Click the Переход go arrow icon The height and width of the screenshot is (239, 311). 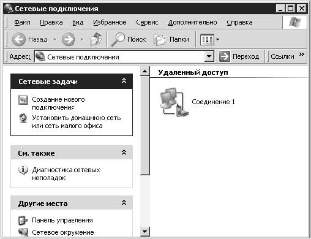pos(225,56)
